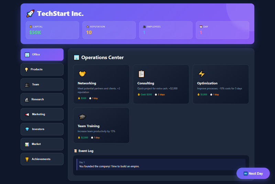The height and width of the screenshot is (184, 275).
Task: Click the '1 day' duration on Networking
Action: (x=95, y=98)
